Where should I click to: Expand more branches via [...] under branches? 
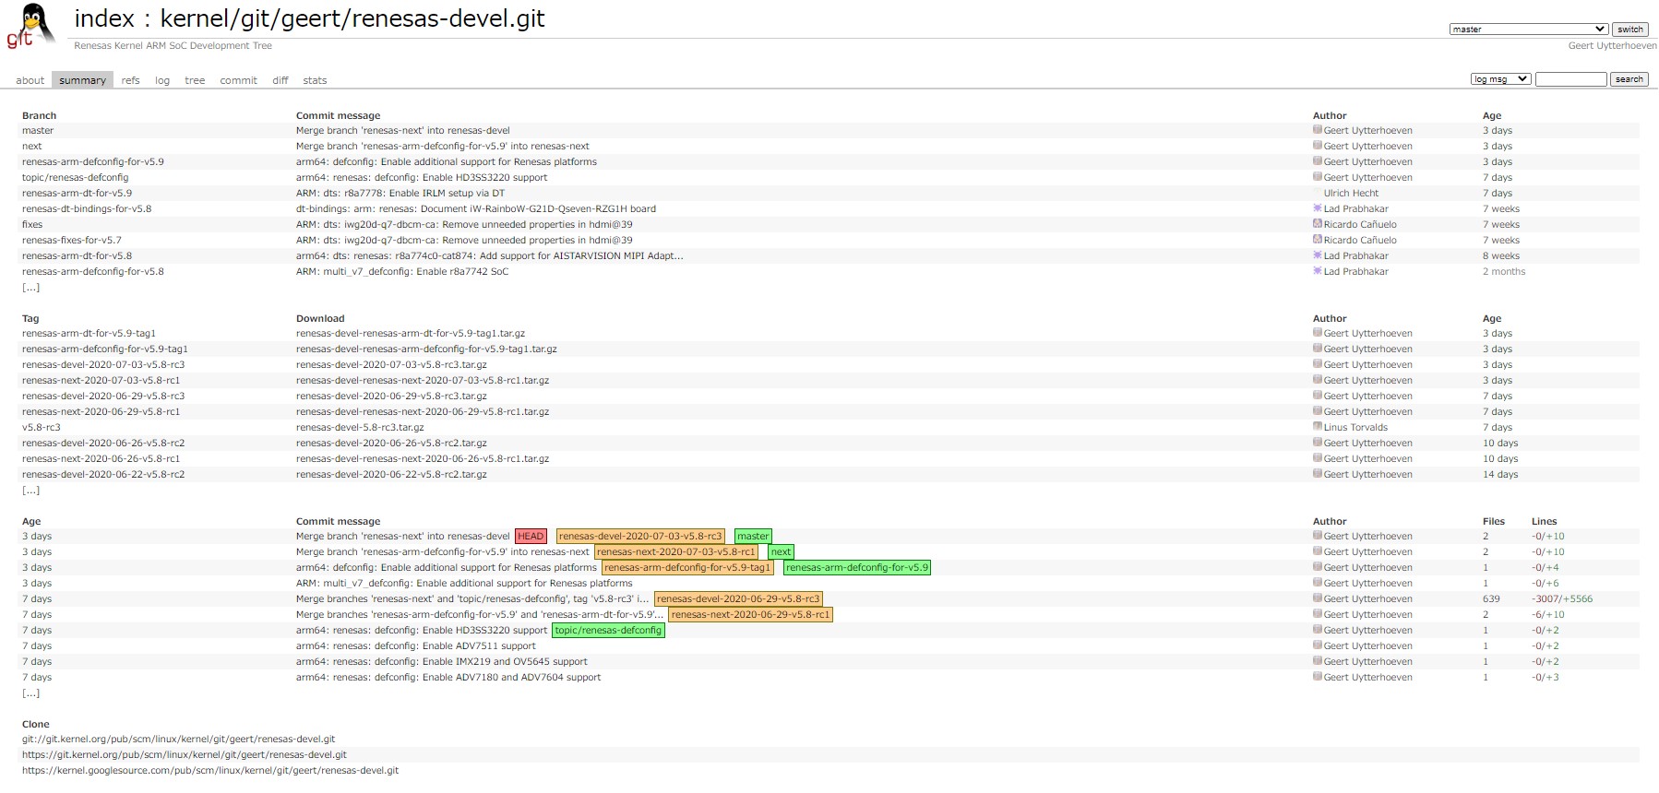[31, 288]
